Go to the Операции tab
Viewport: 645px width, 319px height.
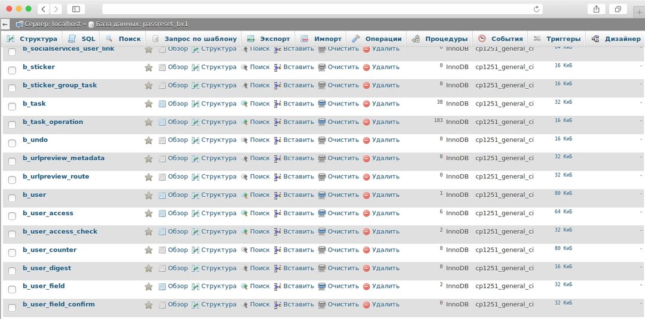377,39
